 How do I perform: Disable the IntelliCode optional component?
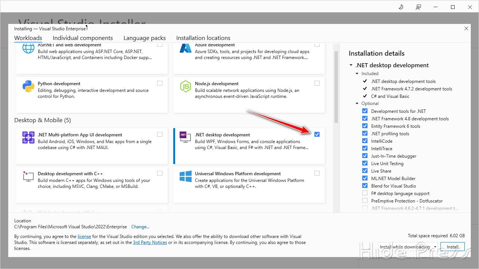click(x=365, y=141)
